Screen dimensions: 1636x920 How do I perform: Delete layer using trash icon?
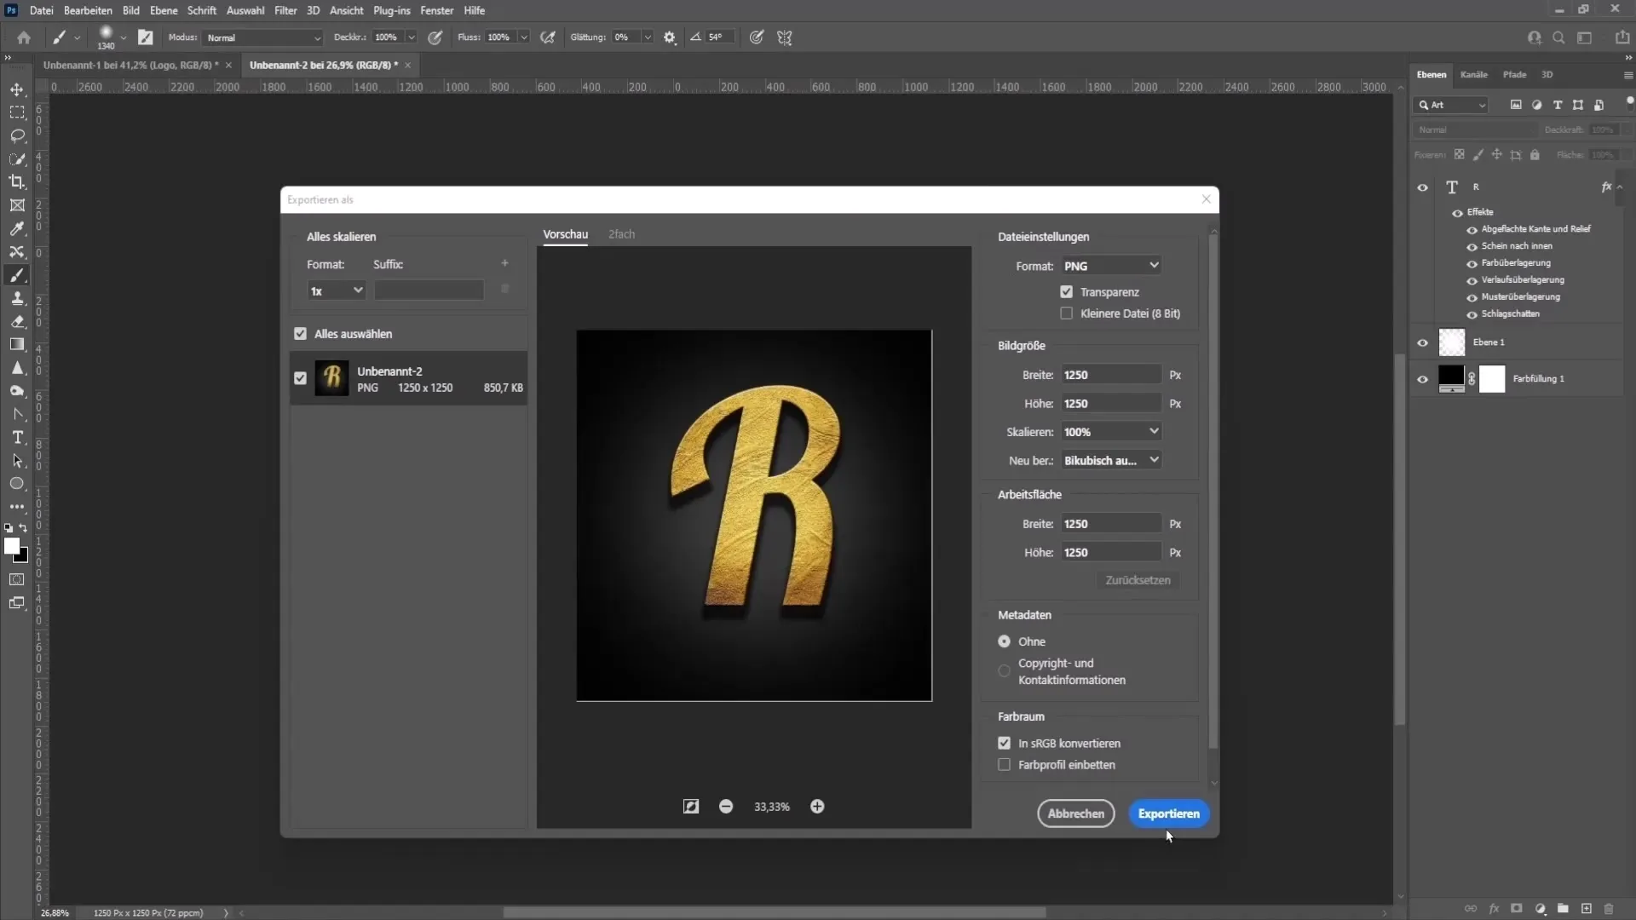coord(1609,909)
